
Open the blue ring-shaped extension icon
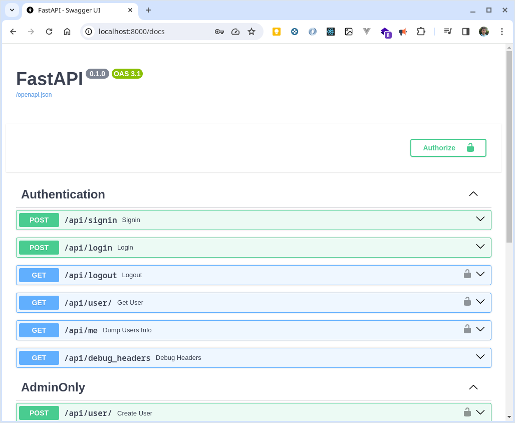(x=313, y=32)
